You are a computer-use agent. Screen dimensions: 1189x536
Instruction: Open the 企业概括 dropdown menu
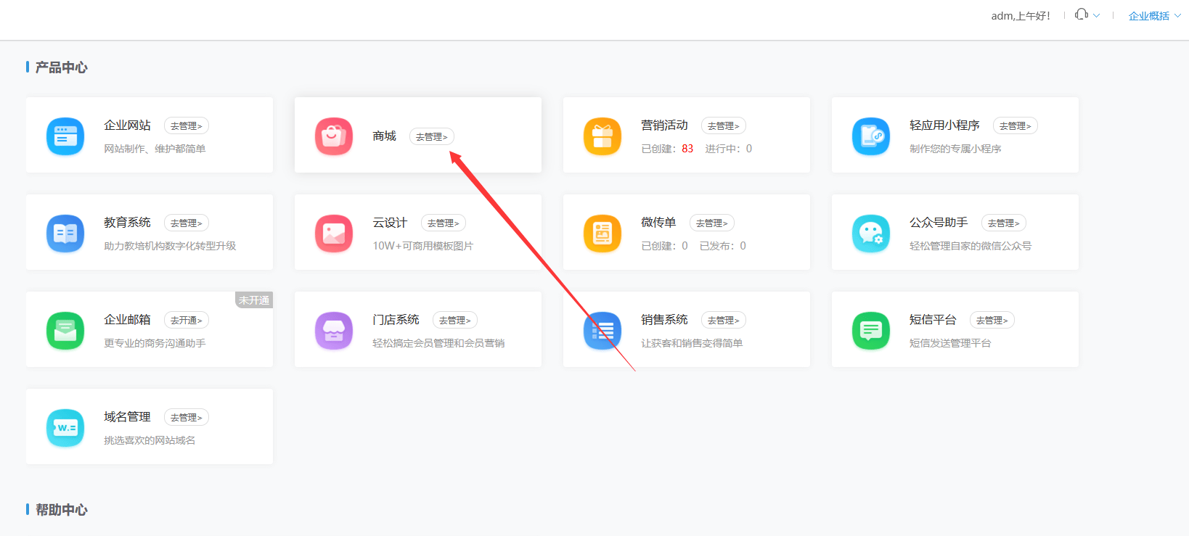point(1155,16)
